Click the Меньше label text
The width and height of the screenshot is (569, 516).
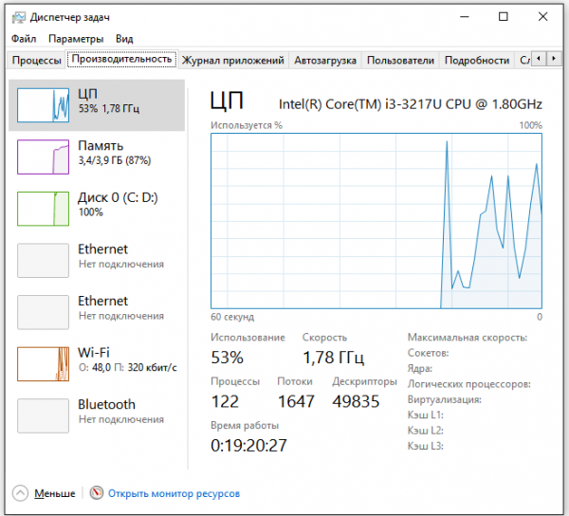click(55, 493)
